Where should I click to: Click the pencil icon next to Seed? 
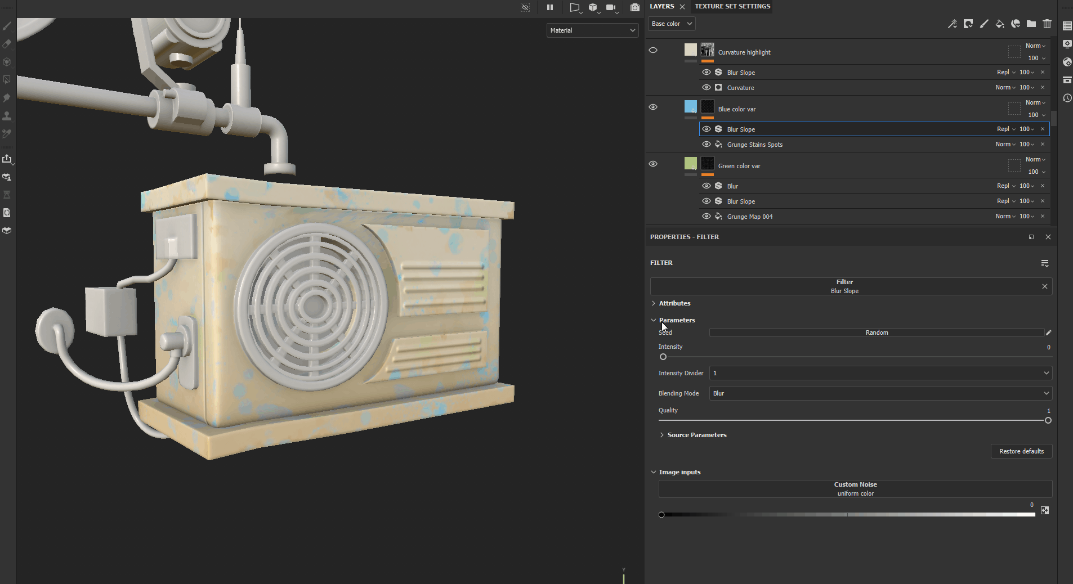click(x=1048, y=333)
